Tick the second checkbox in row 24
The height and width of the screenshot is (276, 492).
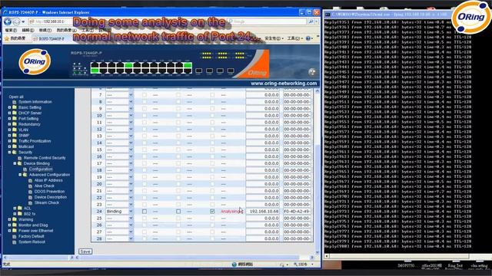point(178,212)
